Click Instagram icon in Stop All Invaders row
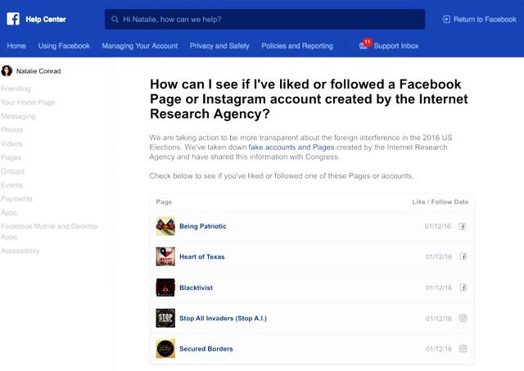524x371 pixels. pyautogui.click(x=463, y=318)
